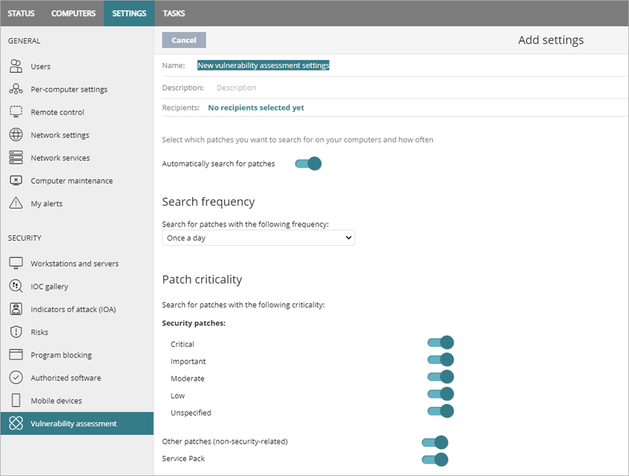Click the IOC gallery icon
629x476 pixels.
[x=15, y=286]
